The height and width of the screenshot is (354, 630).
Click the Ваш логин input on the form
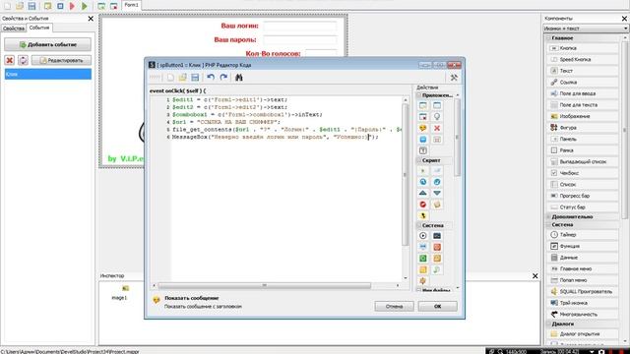[299, 27]
